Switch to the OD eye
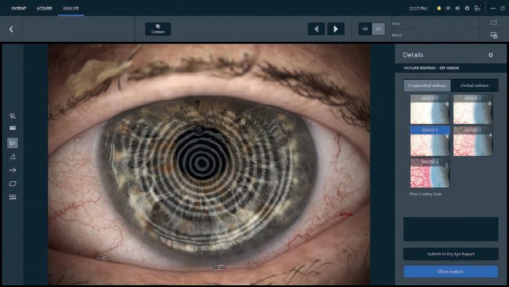This screenshot has height=287, width=509. pyautogui.click(x=365, y=29)
